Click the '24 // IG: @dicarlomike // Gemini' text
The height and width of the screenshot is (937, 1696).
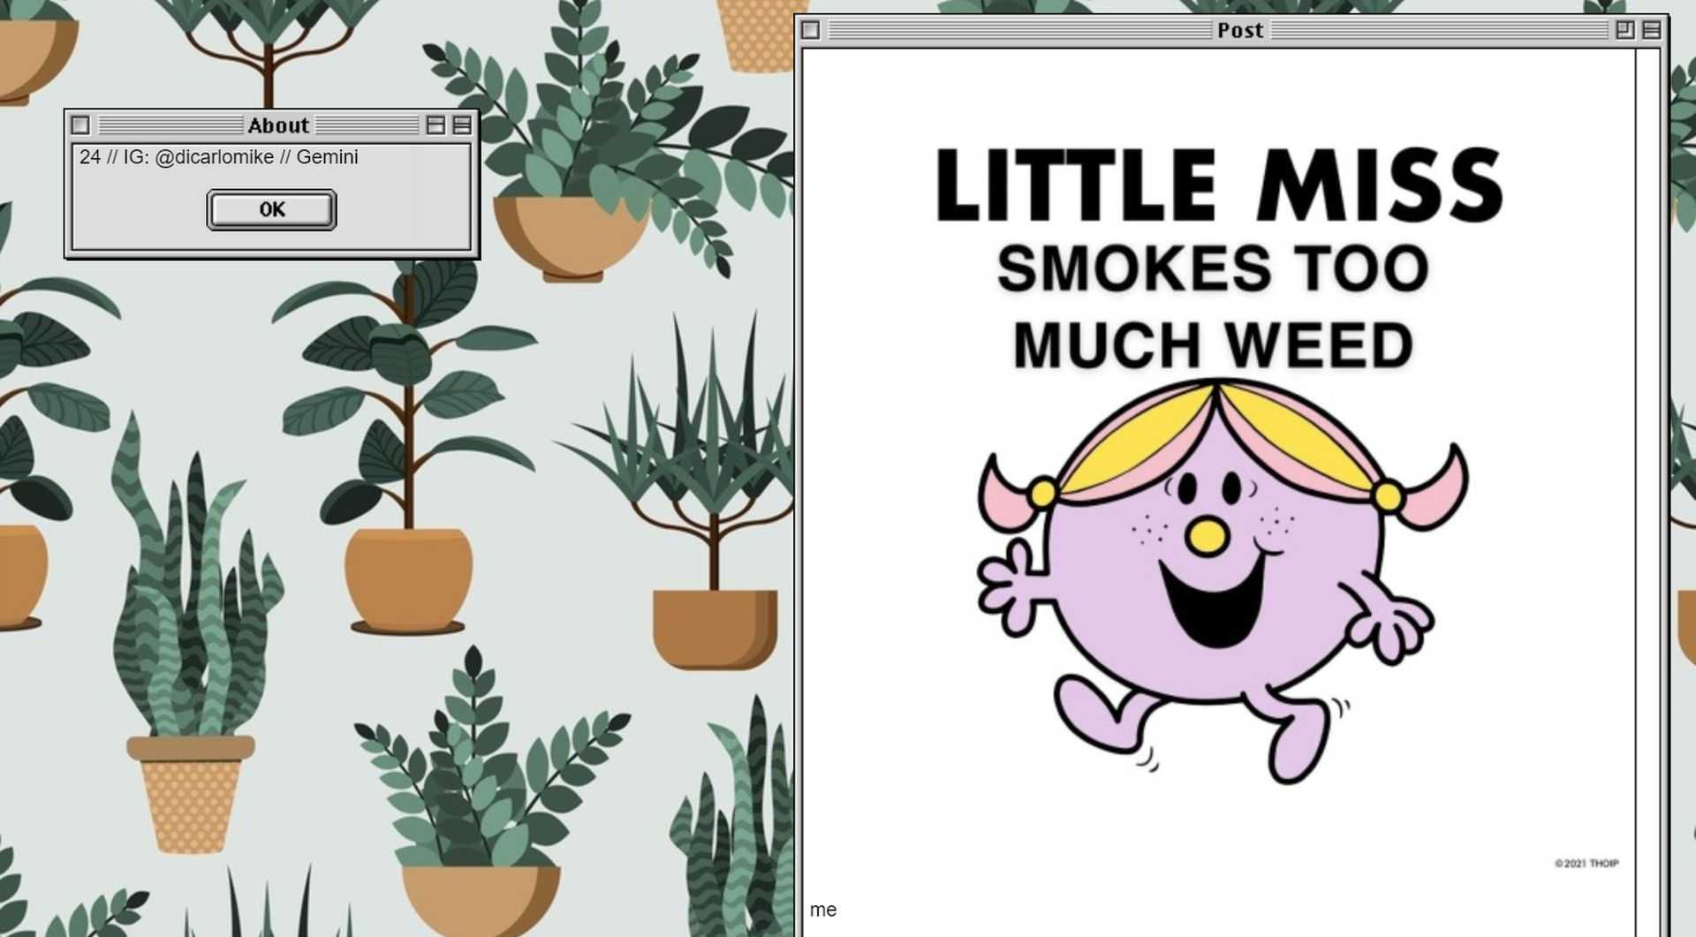point(219,157)
